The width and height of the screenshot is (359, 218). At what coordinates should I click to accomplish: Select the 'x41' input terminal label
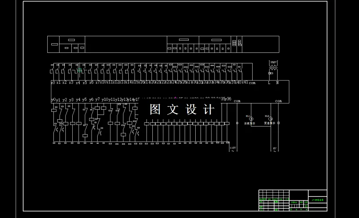(245, 82)
